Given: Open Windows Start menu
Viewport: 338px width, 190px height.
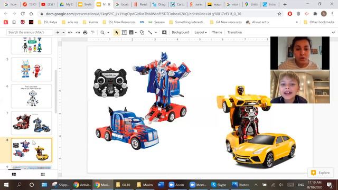Looking at the screenshot, I should coord(6,185).
